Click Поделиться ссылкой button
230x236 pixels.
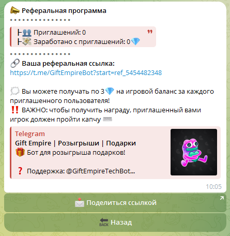tap(115, 203)
